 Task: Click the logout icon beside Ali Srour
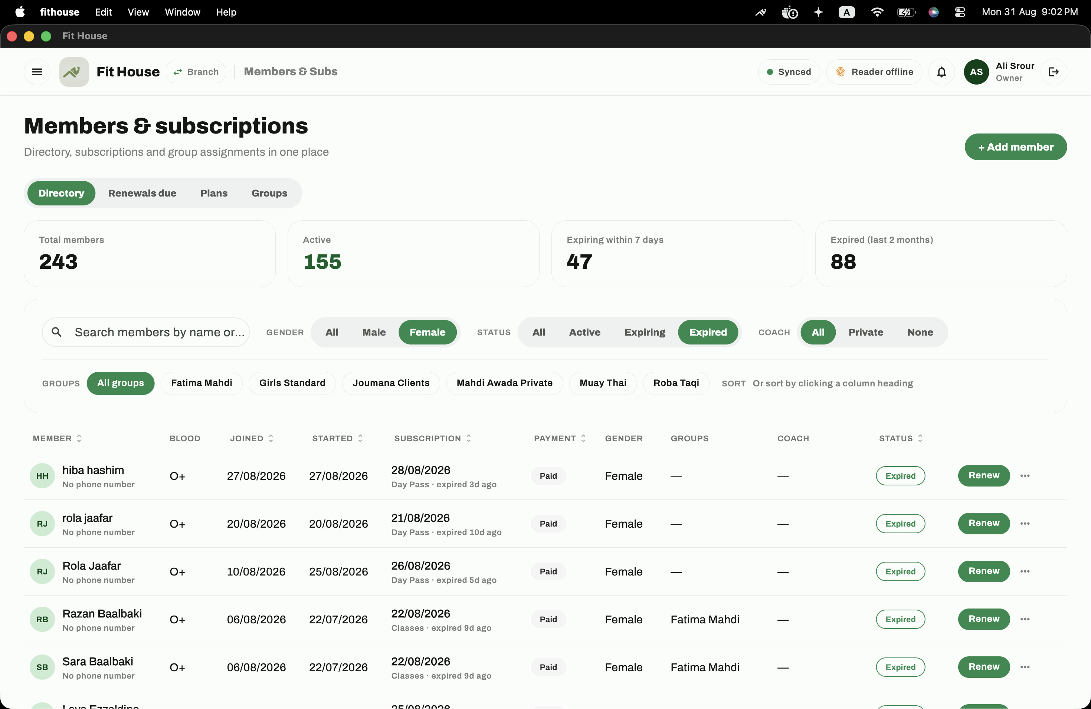1054,72
